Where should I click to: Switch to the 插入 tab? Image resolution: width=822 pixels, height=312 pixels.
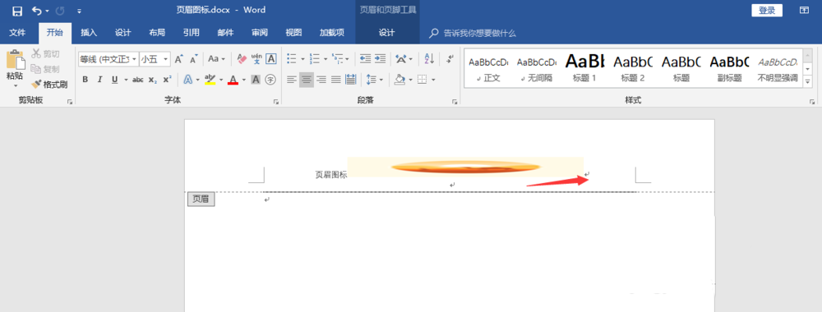[x=89, y=33]
